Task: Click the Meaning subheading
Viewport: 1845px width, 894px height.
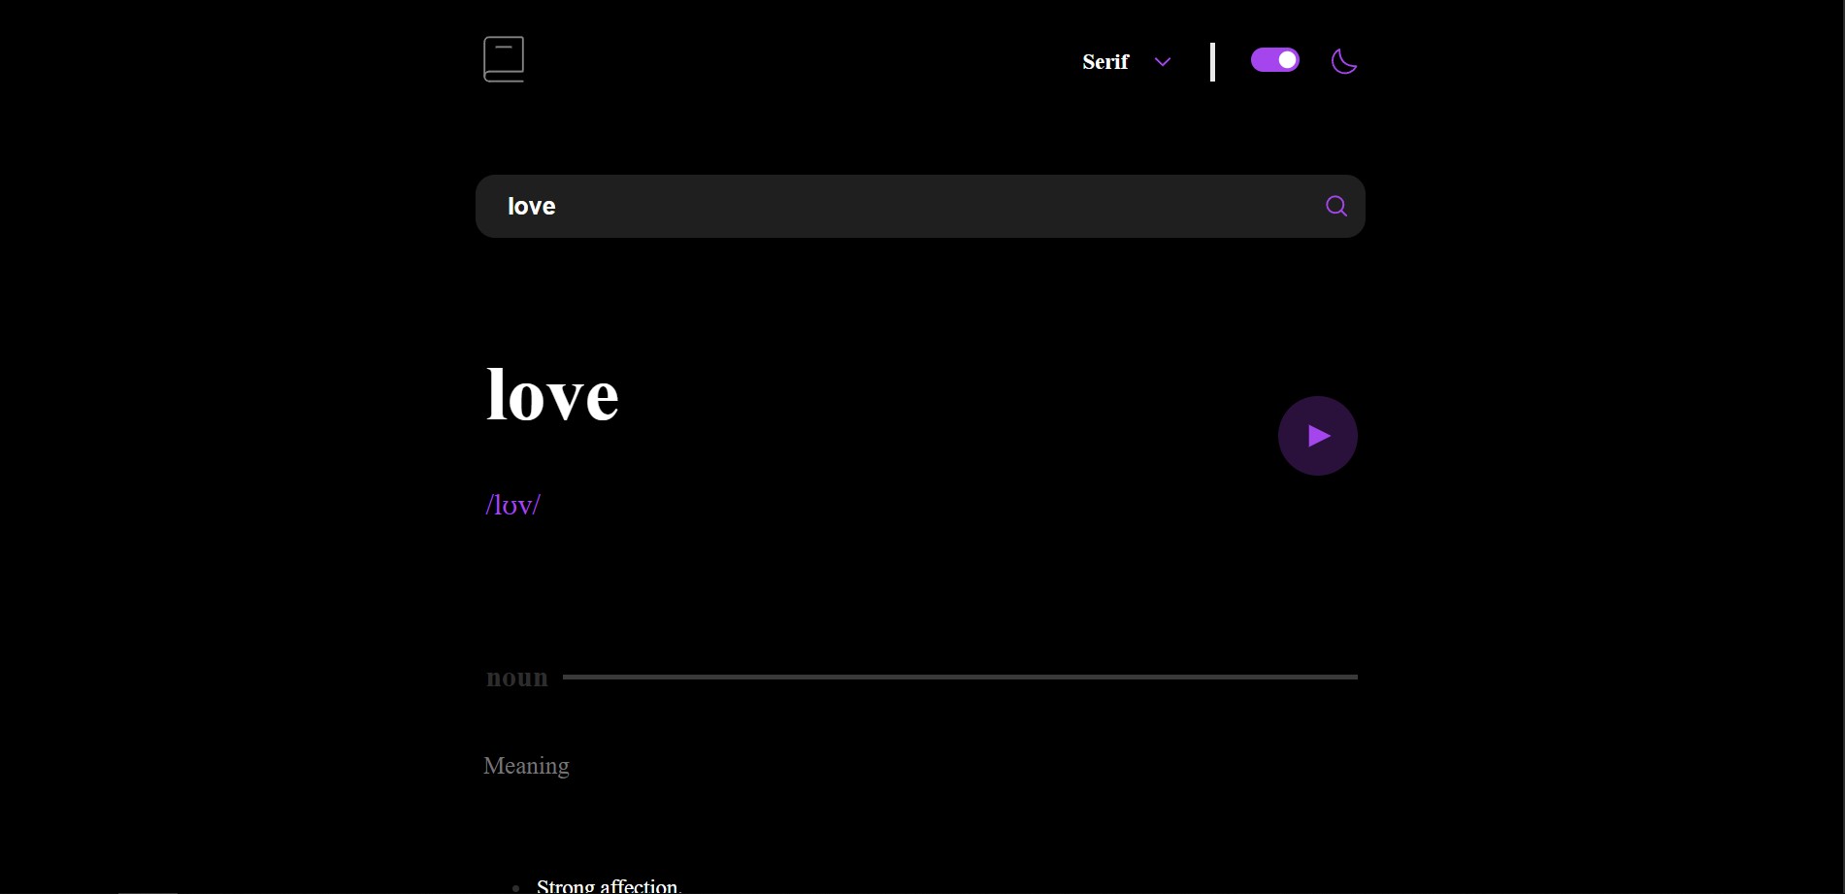Action: click(x=526, y=766)
